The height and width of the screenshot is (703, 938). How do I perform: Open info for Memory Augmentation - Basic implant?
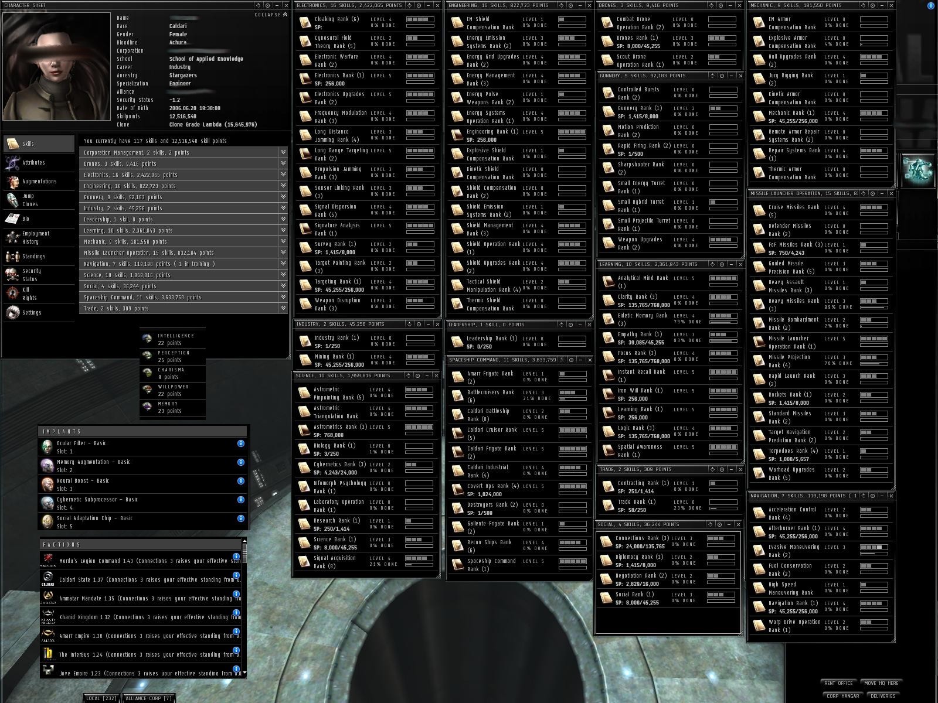coord(241,462)
